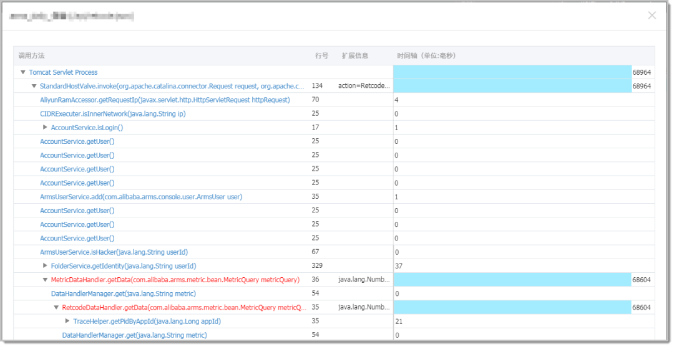Click the RetcodeDataHandler 68604 timeline bar
The image size is (674, 347).
(x=512, y=307)
